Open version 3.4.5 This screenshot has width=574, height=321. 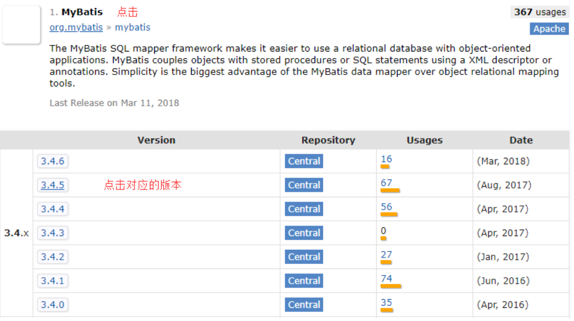52,185
